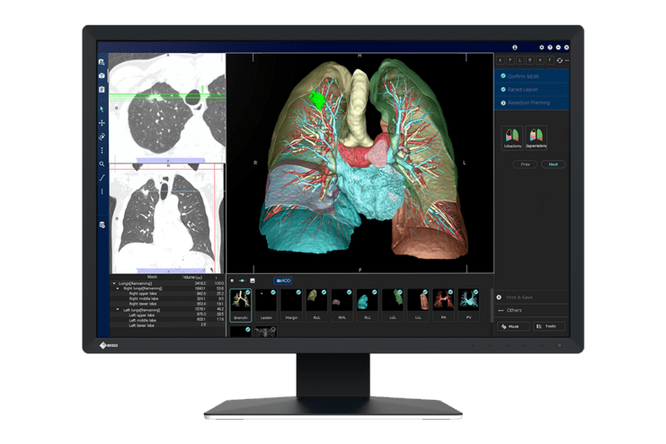Screen dimensions: 666x444
Task: Toggle visibility check on PV thumbnail
Action: coord(476,292)
